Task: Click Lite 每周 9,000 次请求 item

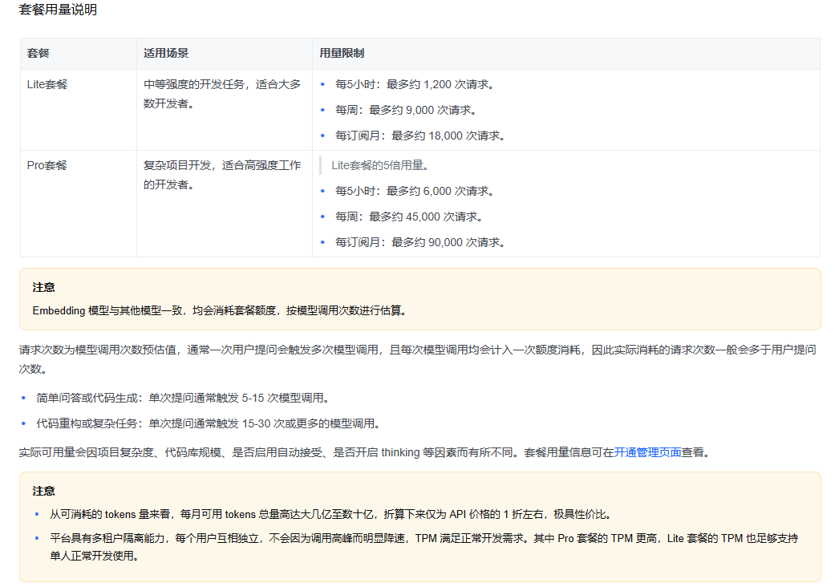Action: pos(406,110)
